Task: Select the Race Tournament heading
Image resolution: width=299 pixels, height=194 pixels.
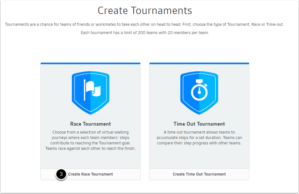Action: [x=91, y=124]
